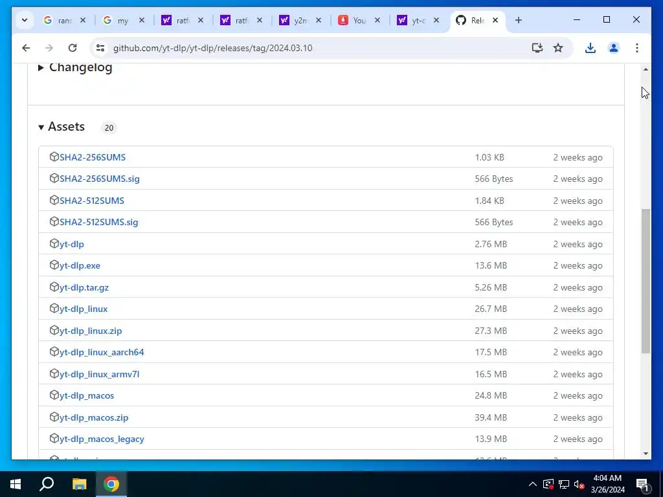This screenshot has height=497, width=663.
Task: Switch to the 'rans' Google tab
Action: pyautogui.click(x=58, y=20)
